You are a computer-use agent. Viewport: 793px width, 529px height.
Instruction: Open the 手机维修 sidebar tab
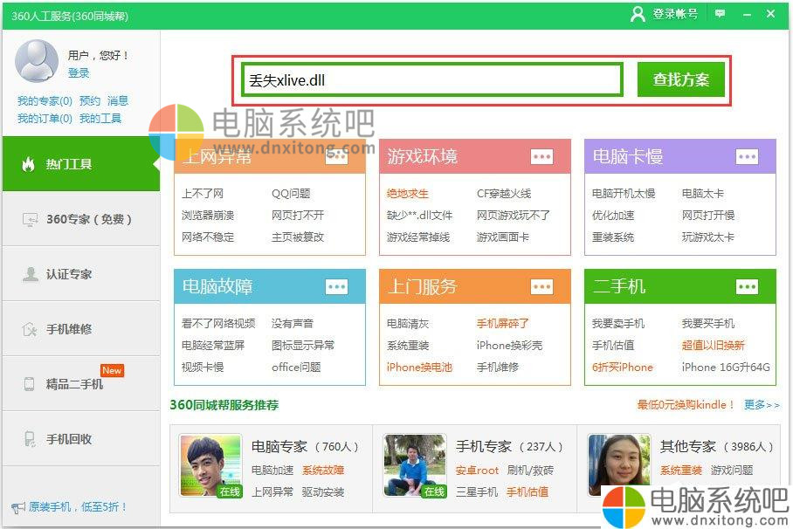click(81, 329)
